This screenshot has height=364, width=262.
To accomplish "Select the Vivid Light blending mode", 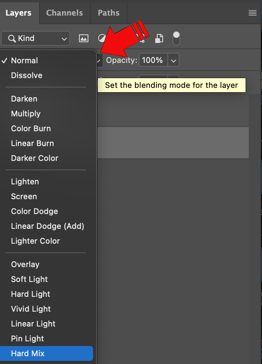I will click(31, 309).
